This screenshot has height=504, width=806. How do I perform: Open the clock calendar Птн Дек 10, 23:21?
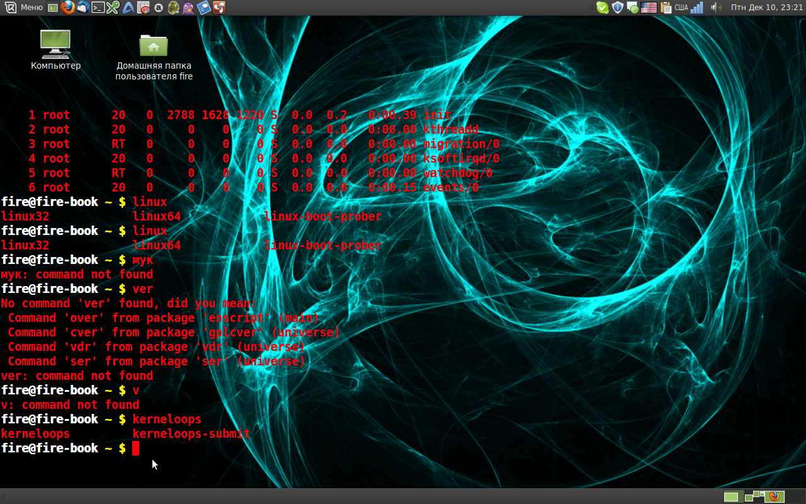tap(766, 8)
